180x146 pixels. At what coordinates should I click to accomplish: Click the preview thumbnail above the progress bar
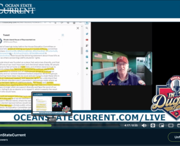pos(52,104)
